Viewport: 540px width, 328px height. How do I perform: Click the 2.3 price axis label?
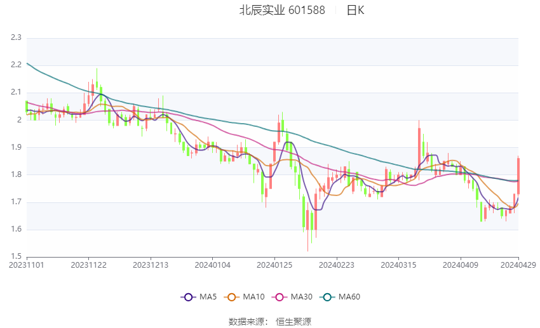pos(16,38)
